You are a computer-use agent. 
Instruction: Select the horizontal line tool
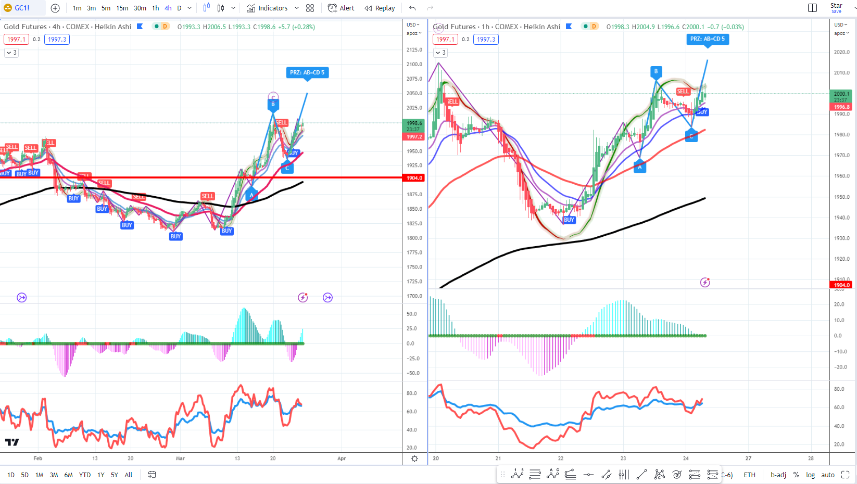(x=588, y=474)
